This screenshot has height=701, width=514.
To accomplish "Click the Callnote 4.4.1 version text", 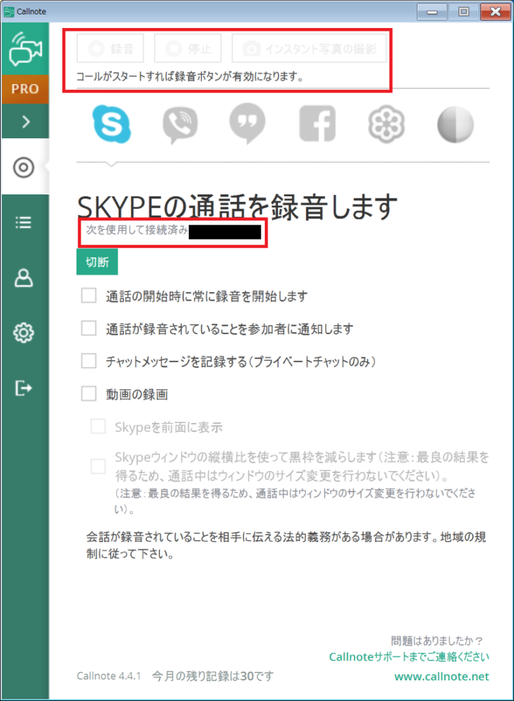I will [x=109, y=676].
